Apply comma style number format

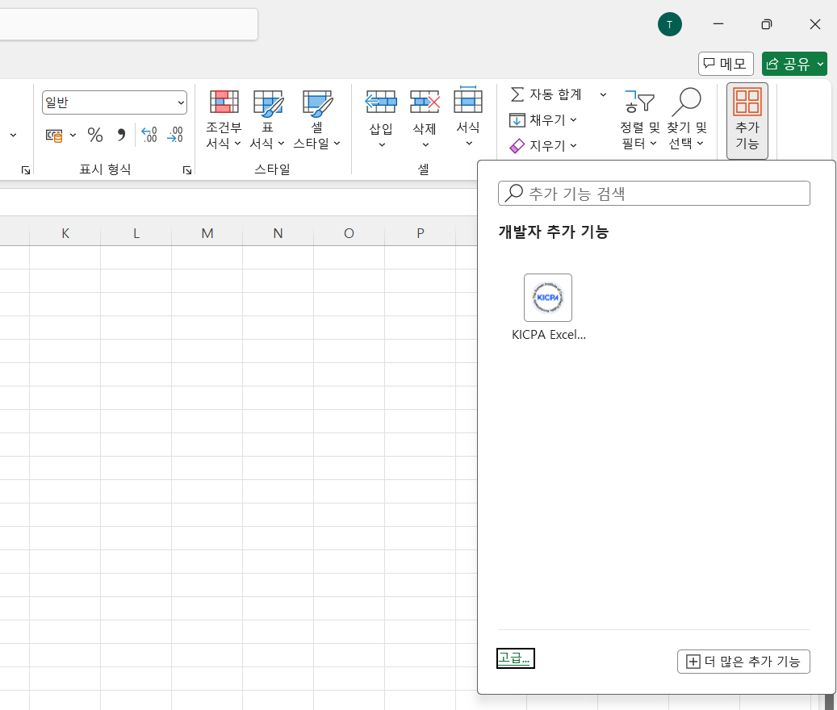coord(121,135)
